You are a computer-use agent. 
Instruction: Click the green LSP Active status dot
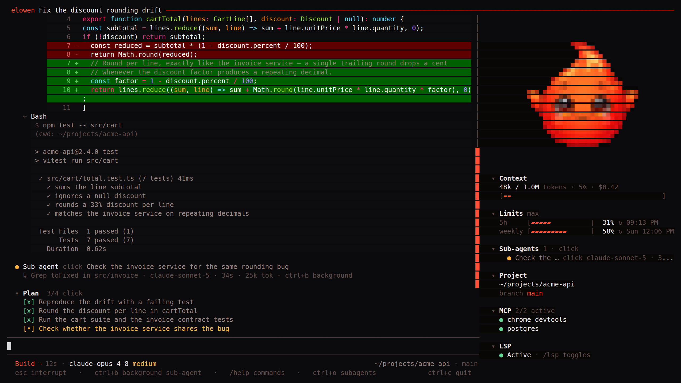(x=501, y=355)
